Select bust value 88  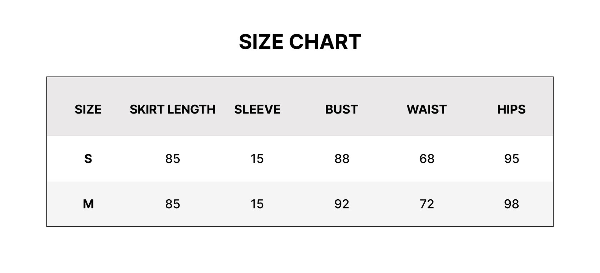342,158
